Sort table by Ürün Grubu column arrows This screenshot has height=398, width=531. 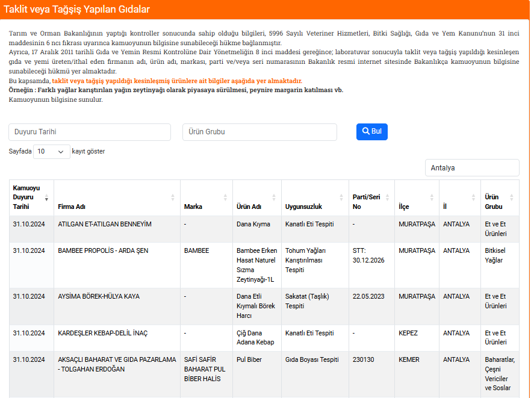coord(512,197)
